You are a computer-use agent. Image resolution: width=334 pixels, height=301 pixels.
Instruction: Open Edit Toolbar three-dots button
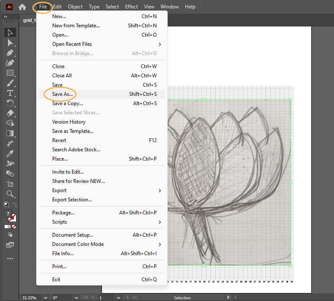coord(10,258)
